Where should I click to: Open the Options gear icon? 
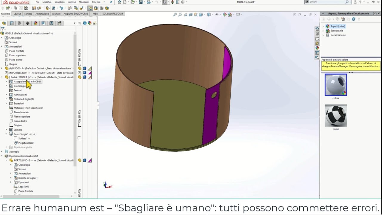click(x=183, y=2)
